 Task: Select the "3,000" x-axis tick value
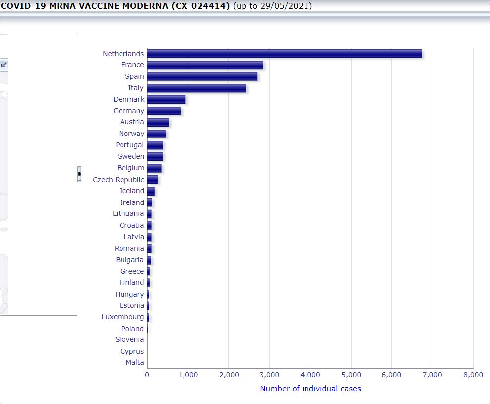[x=269, y=375]
